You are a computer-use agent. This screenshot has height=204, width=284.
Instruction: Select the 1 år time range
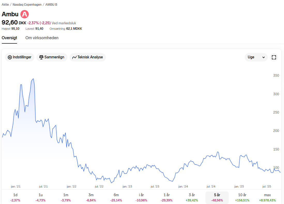[x=167, y=197]
